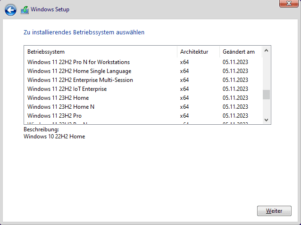Close the Windows Setup dialog
The height and width of the screenshot is (225, 301).
point(289,3)
